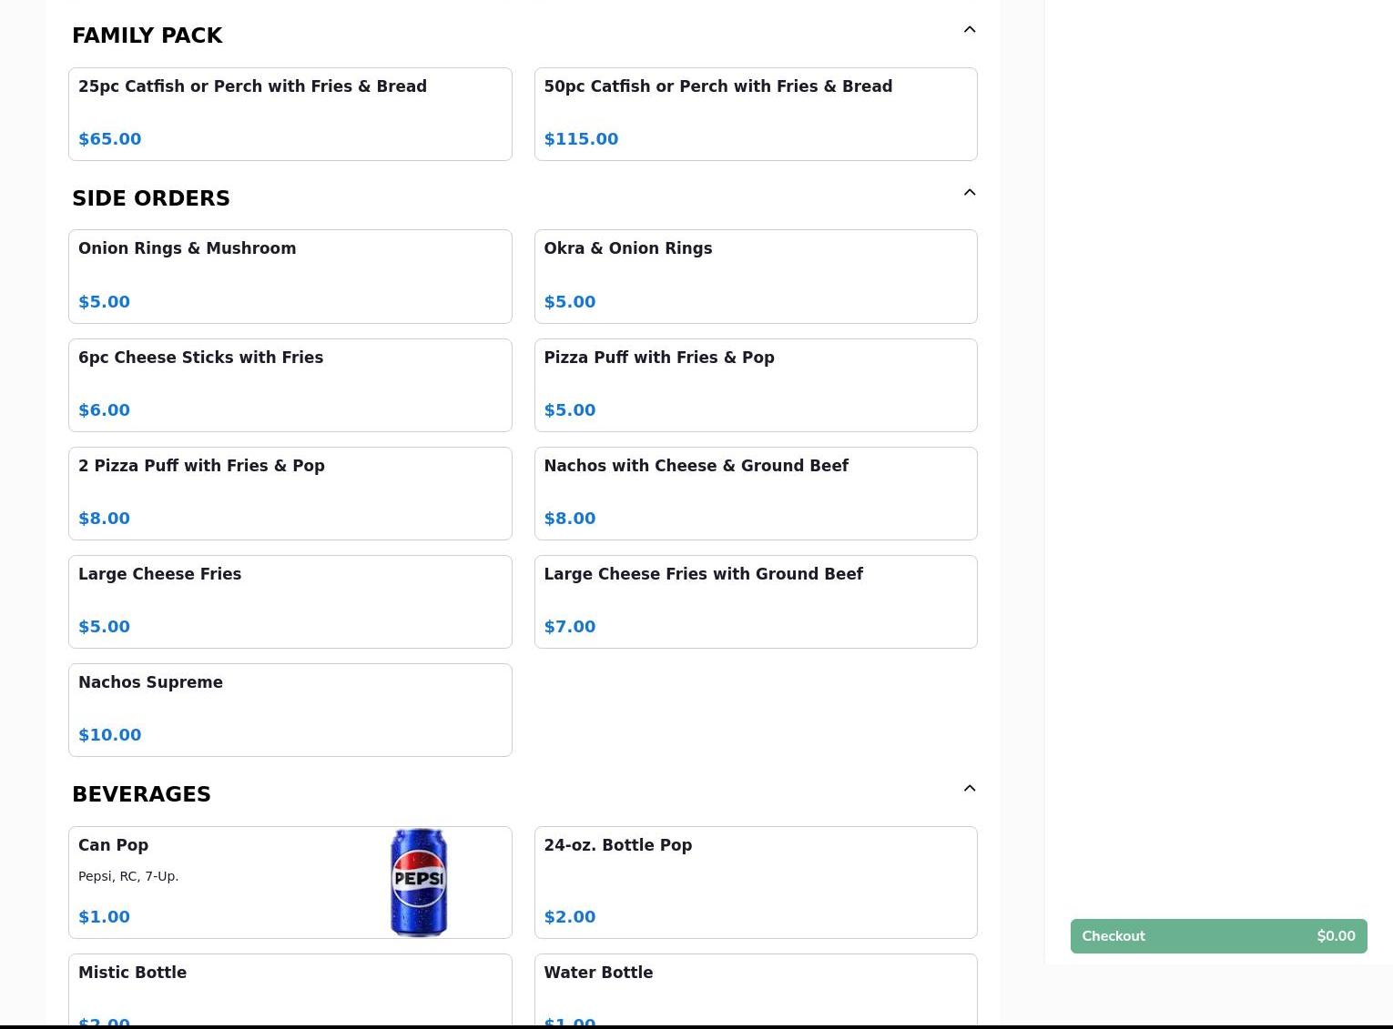Image resolution: width=1393 pixels, height=1029 pixels.
Task: Add Onion Rings & Mushroom side
Action: (290, 276)
